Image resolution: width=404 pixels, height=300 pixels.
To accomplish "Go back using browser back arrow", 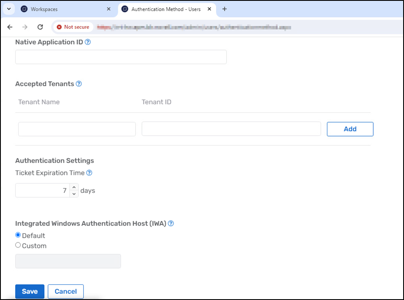I will click(10, 27).
